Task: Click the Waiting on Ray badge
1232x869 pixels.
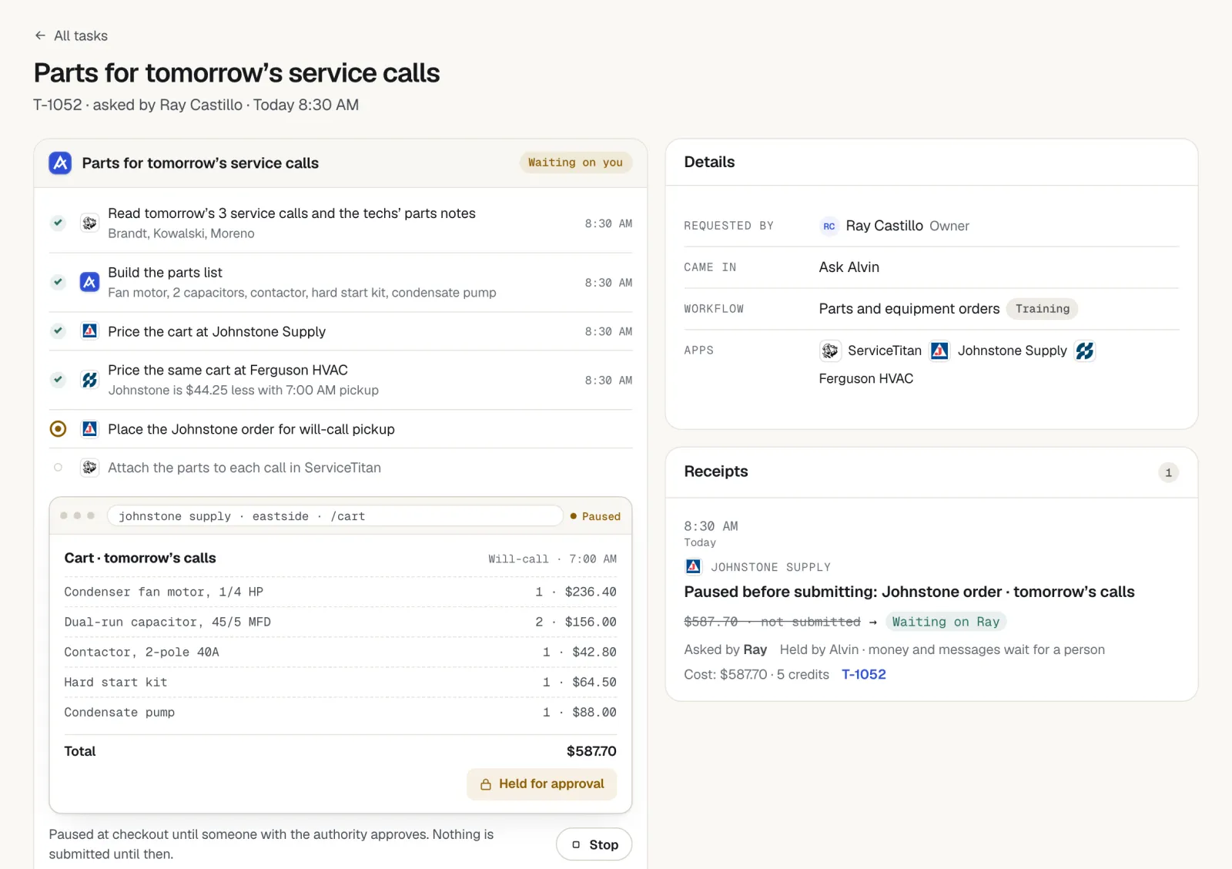Action: [946, 622]
